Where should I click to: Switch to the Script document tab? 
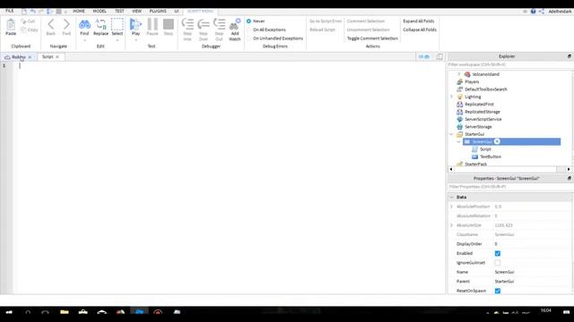tap(48, 57)
